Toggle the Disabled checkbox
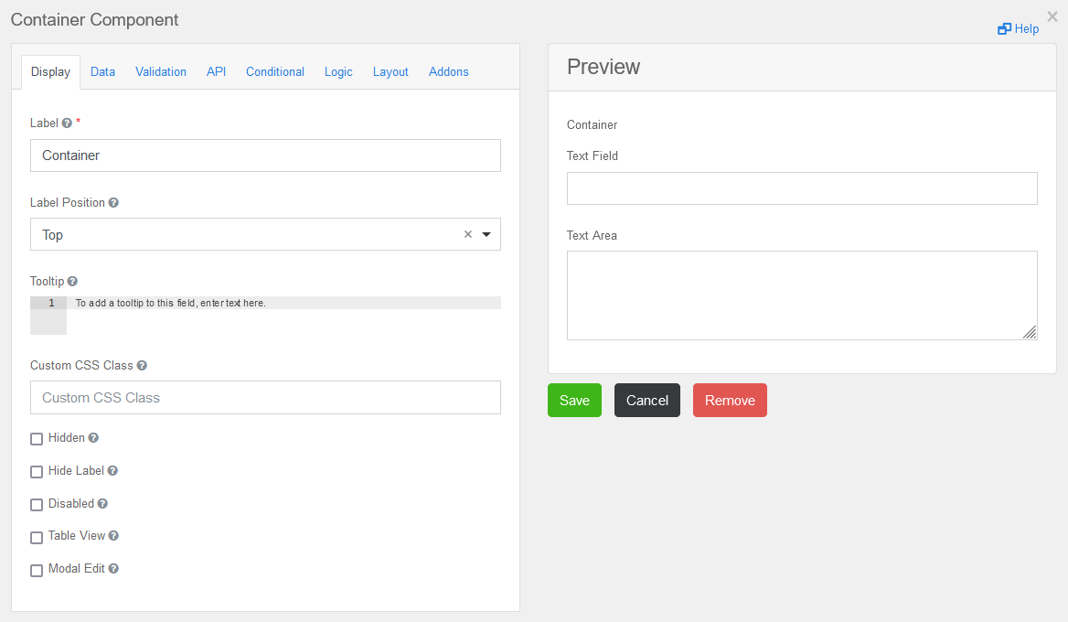This screenshot has height=622, width=1068. point(37,505)
